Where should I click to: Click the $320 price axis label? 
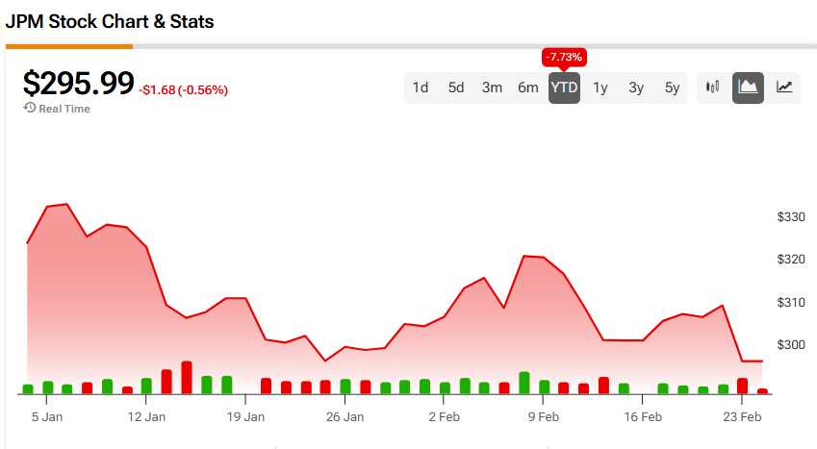[x=791, y=259]
